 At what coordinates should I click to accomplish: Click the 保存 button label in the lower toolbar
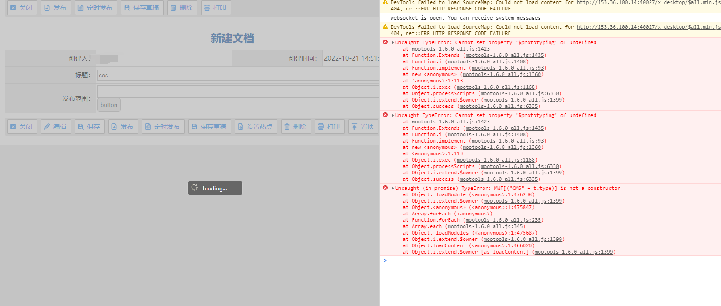tap(93, 127)
